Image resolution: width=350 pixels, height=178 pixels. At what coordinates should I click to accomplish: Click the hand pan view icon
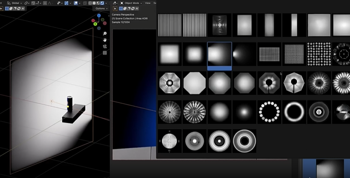(x=105, y=40)
